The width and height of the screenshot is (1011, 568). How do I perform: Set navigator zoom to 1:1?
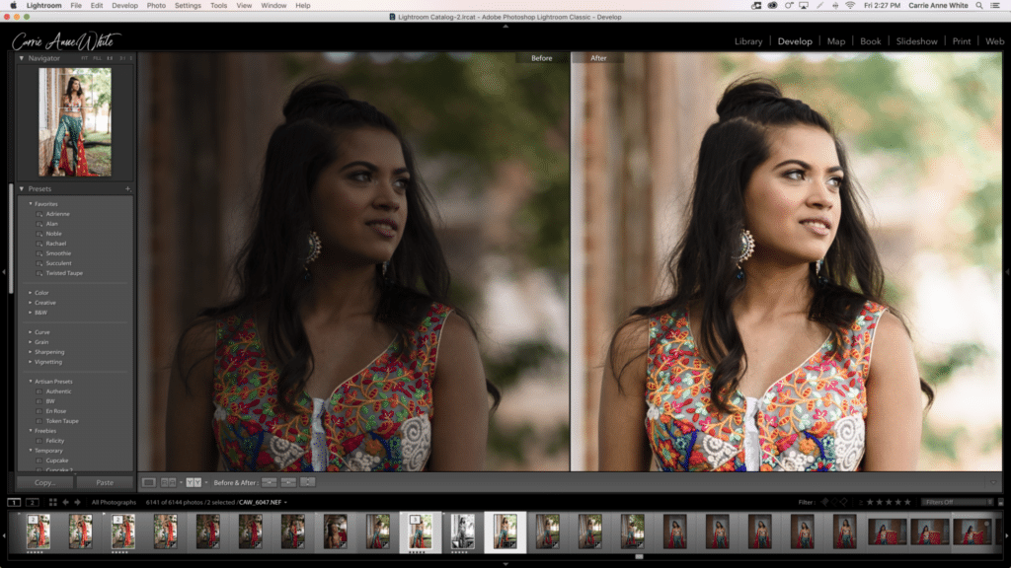click(x=110, y=58)
